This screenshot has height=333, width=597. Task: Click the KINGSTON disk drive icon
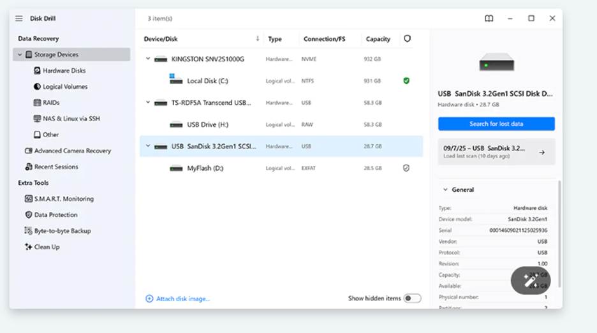(x=161, y=59)
